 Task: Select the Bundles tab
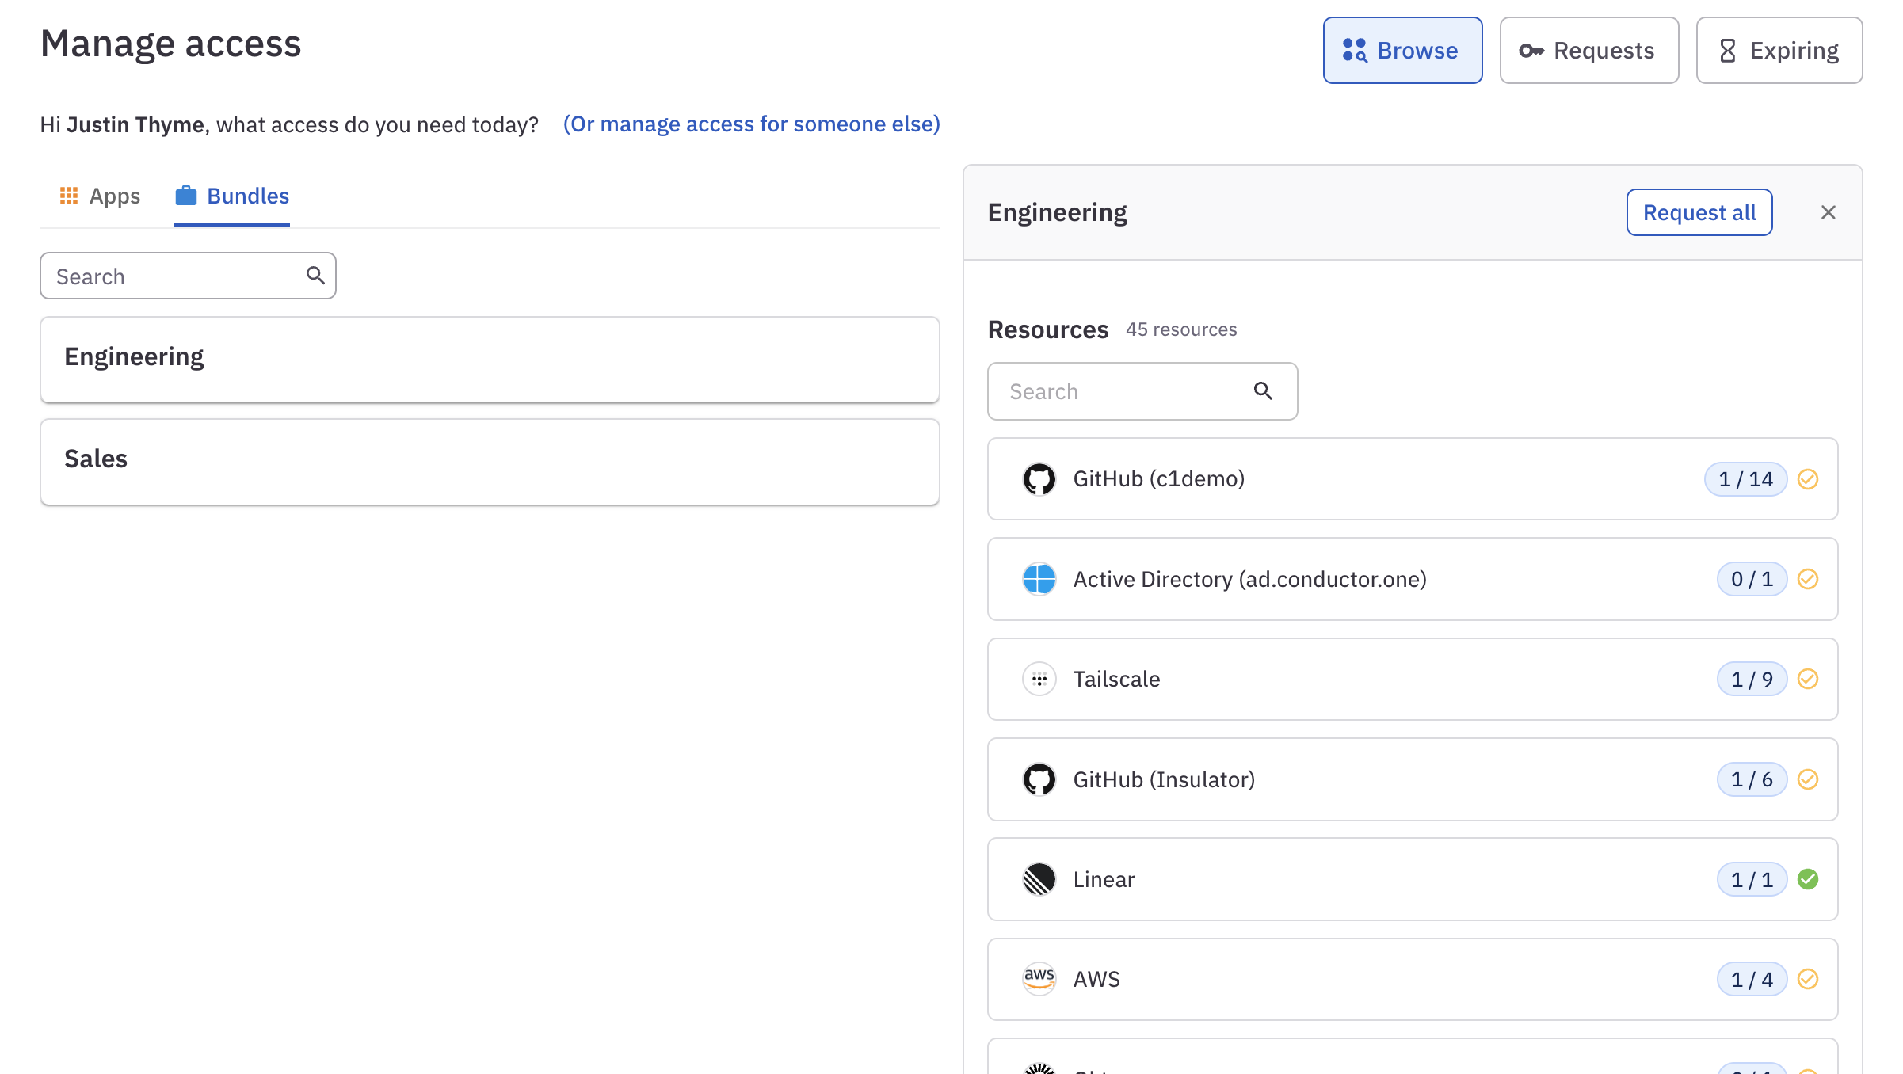pyautogui.click(x=232, y=196)
